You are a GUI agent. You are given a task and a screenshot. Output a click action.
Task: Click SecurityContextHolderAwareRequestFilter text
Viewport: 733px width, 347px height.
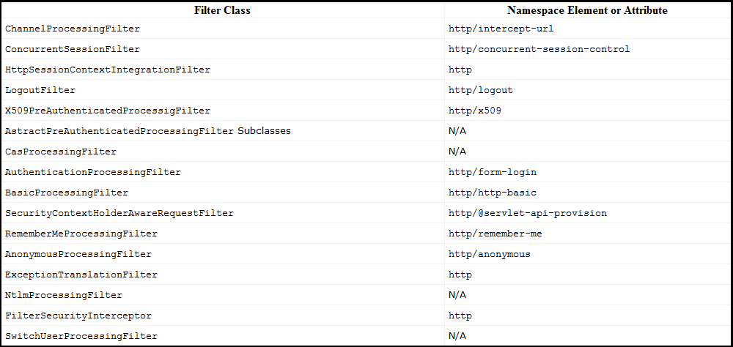[119, 213]
